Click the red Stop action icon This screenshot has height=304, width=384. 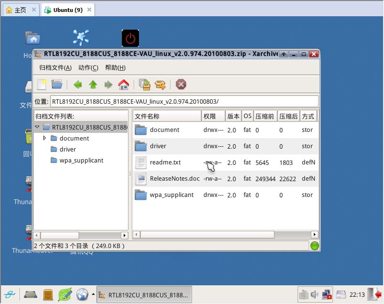click(181, 85)
